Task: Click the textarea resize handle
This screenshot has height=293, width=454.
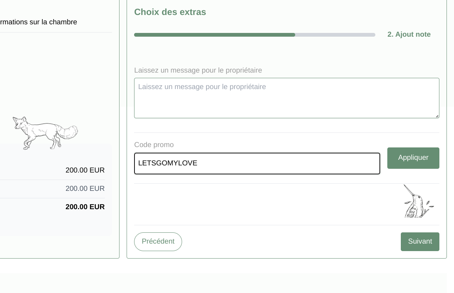Action: pos(437,116)
